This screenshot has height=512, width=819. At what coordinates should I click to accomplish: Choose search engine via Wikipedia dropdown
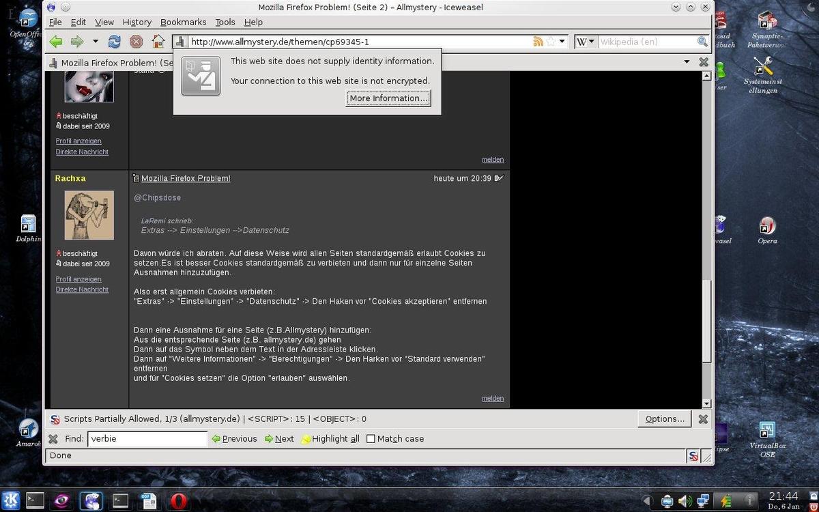[x=586, y=42]
